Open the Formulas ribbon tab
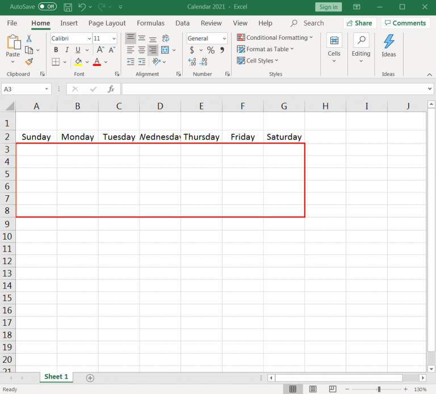The height and width of the screenshot is (394, 436). pyautogui.click(x=150, y=23)
